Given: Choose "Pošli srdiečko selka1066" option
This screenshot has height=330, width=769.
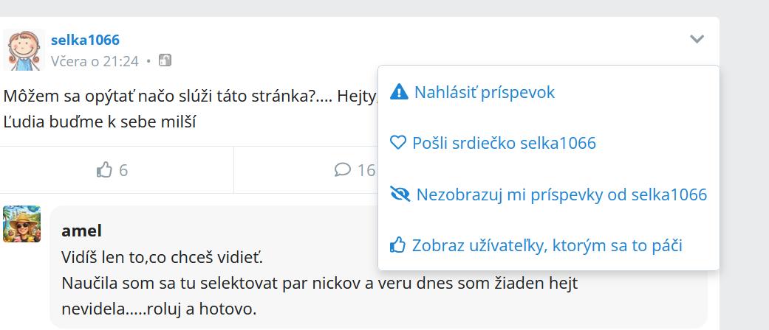Looking at the screenshot, I should coord(504,143).
